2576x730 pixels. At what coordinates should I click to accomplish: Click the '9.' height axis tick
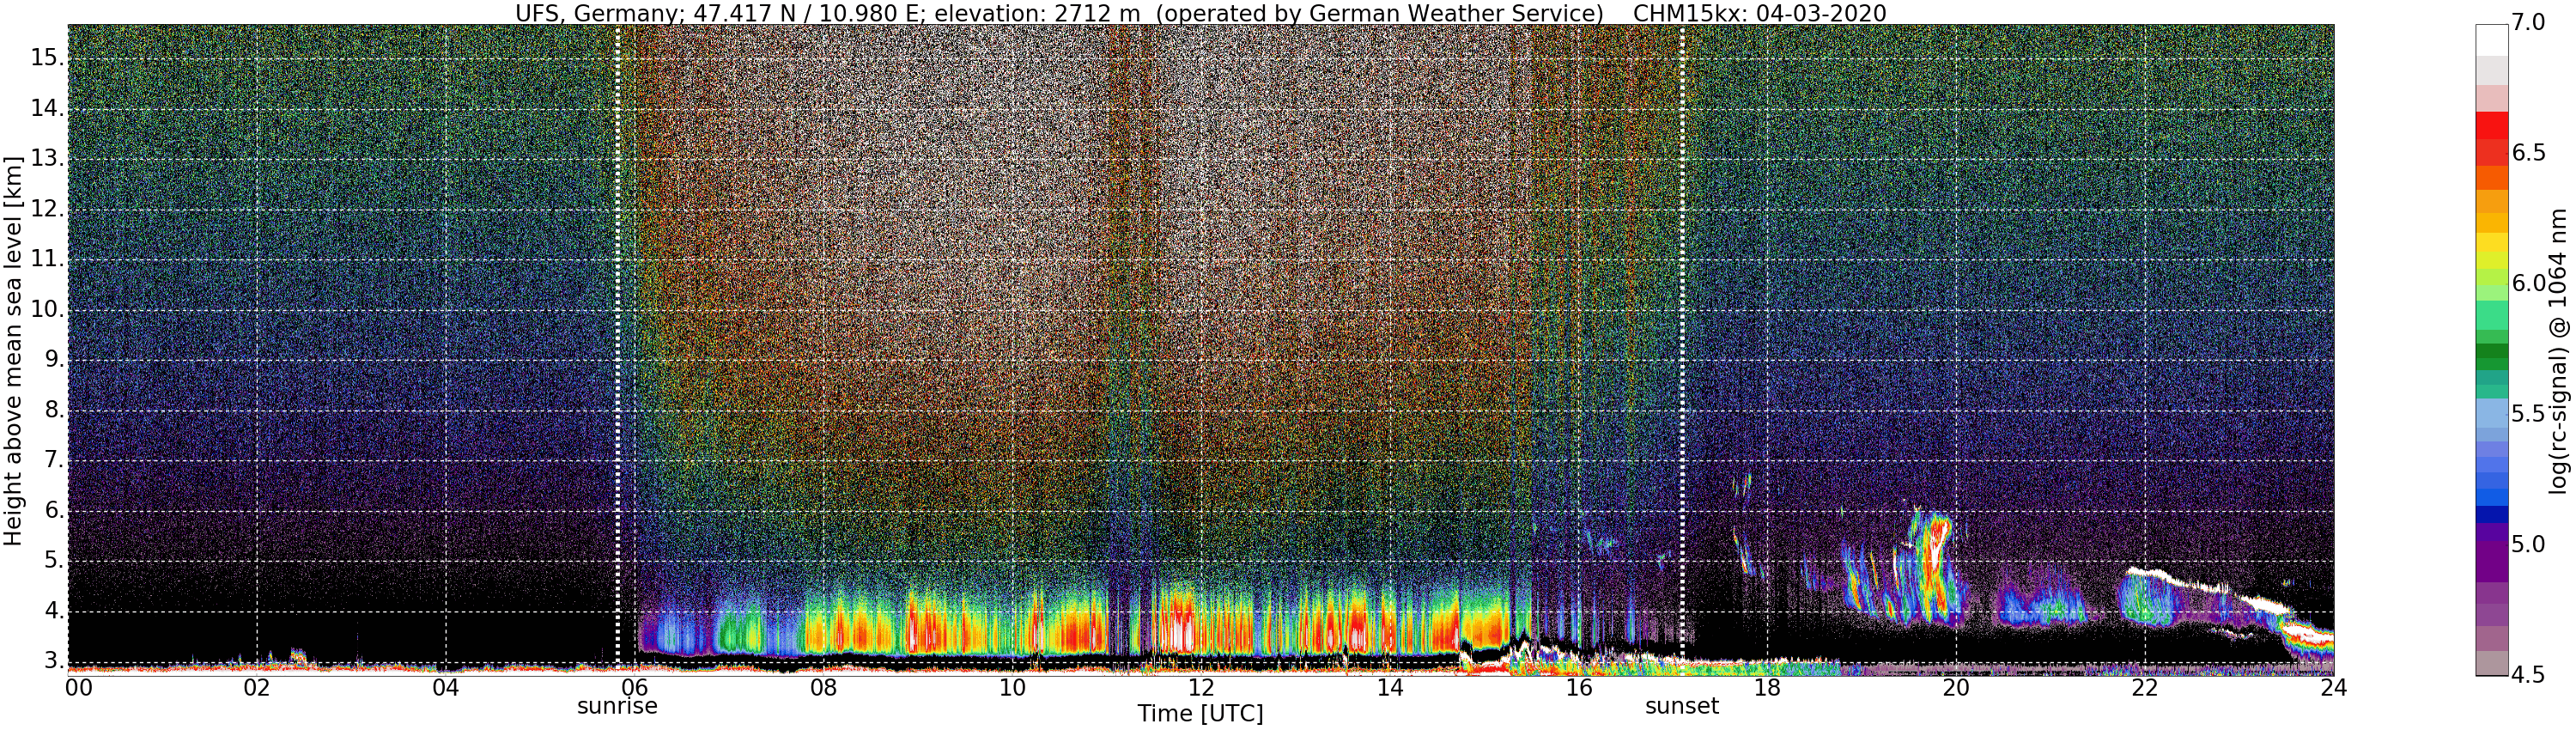click(x=54, y=359)
